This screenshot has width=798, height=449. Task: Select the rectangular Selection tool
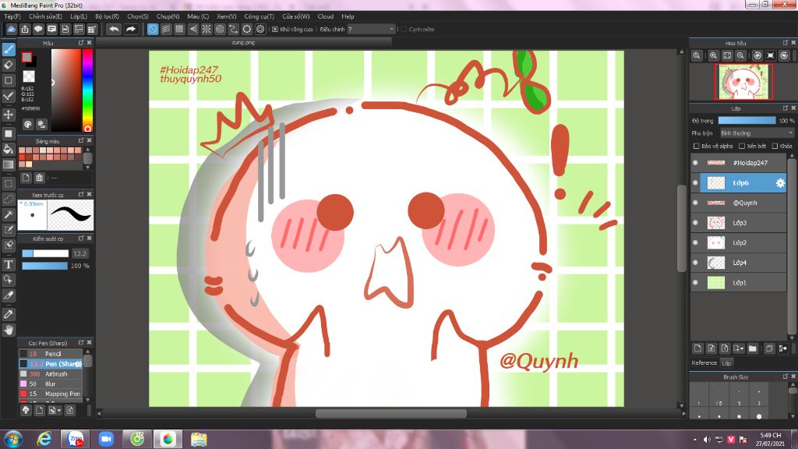pos(9,183)
